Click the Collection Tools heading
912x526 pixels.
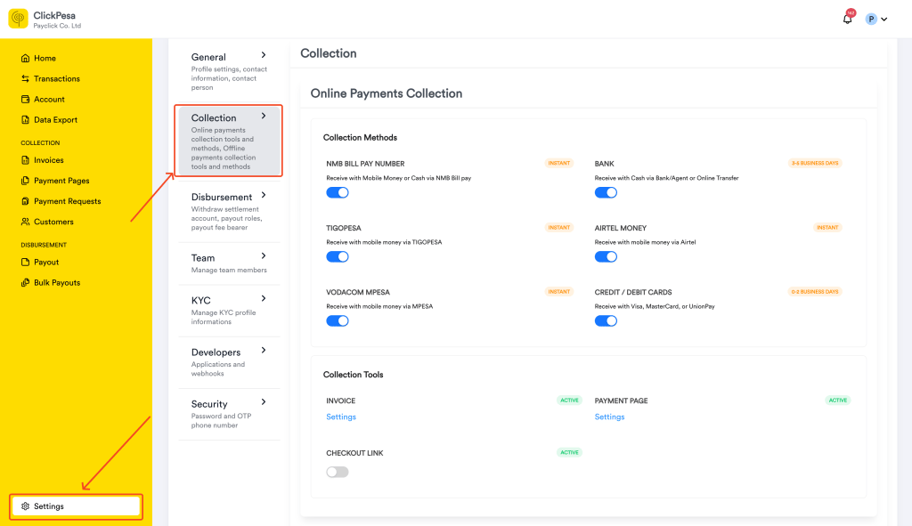[x=353, y=375]
